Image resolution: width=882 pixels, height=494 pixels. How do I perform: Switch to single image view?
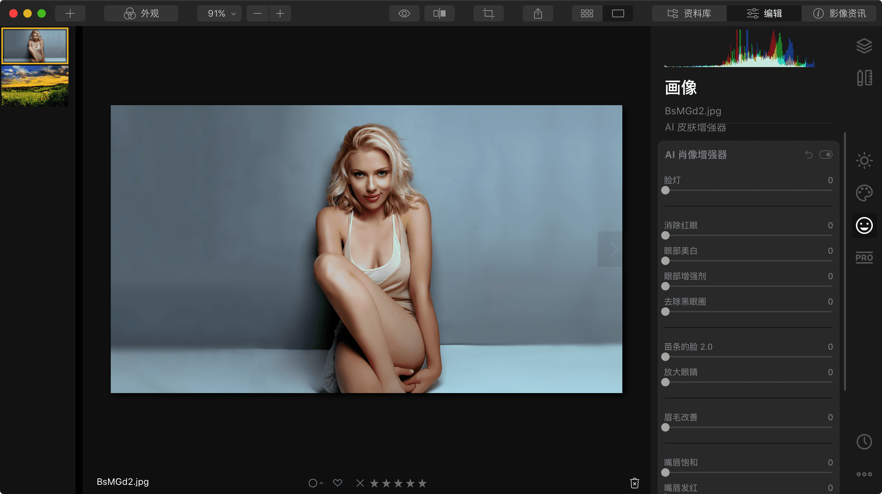click(618, 13)
